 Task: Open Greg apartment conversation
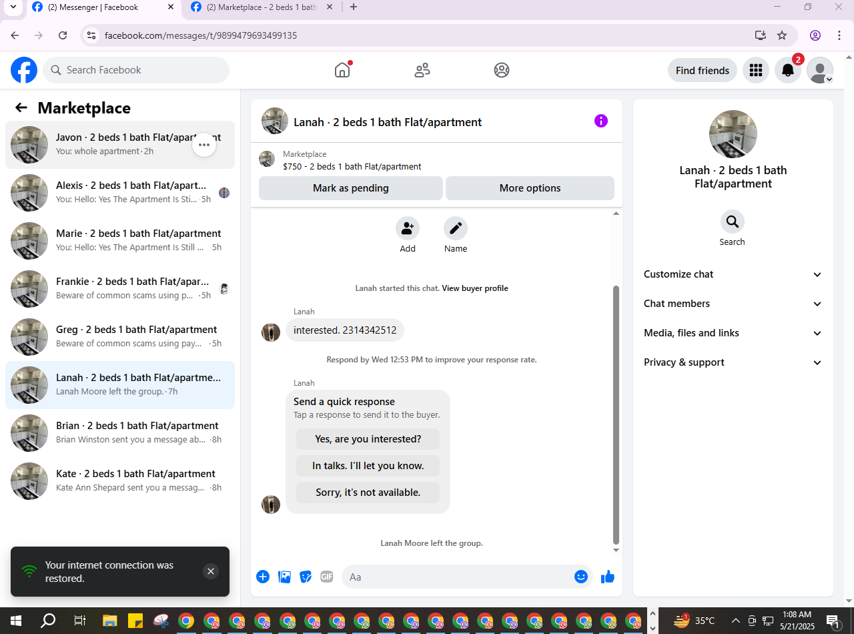pyautogui.click(x=120, y=336)
